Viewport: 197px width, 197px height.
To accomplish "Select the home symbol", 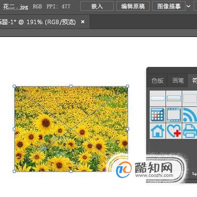I will pos(158,131).
